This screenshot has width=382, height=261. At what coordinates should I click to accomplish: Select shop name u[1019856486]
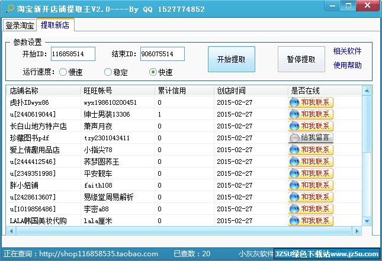33,209
